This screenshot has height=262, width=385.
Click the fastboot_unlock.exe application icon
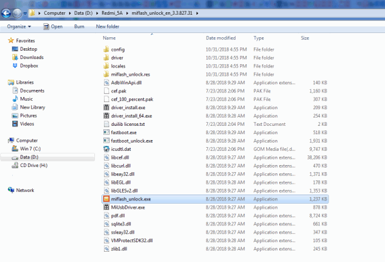tap(106, 141)
